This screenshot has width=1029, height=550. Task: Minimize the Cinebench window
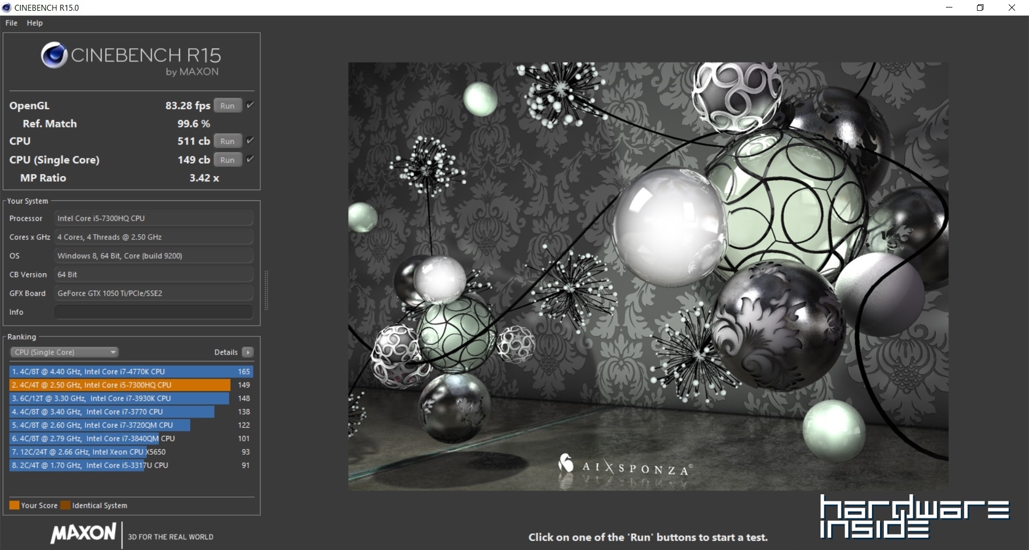click(x=949, y=7)
